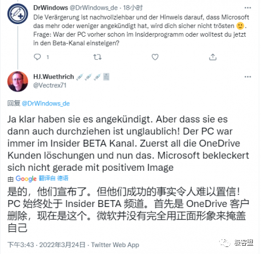Click the share icon under DrWindows tweet
The height and width of the screenshot is (254, 261).
pos(213,57)
